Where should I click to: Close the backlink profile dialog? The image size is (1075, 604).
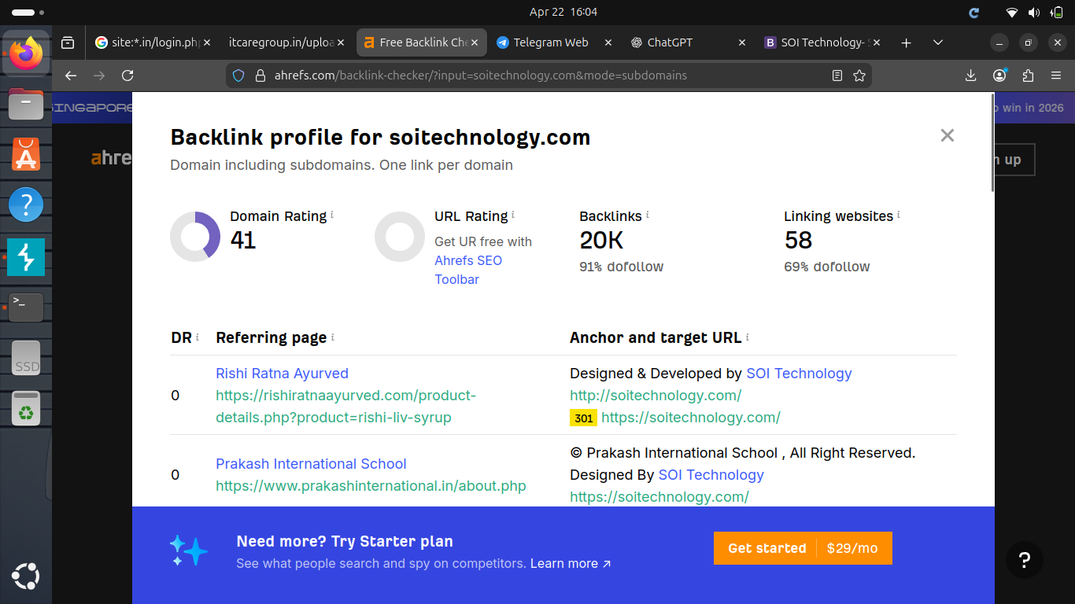point(948,135)
